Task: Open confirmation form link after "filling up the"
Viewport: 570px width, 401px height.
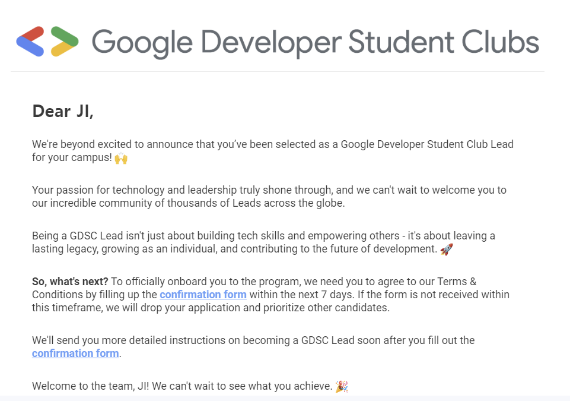Action: 203,294
